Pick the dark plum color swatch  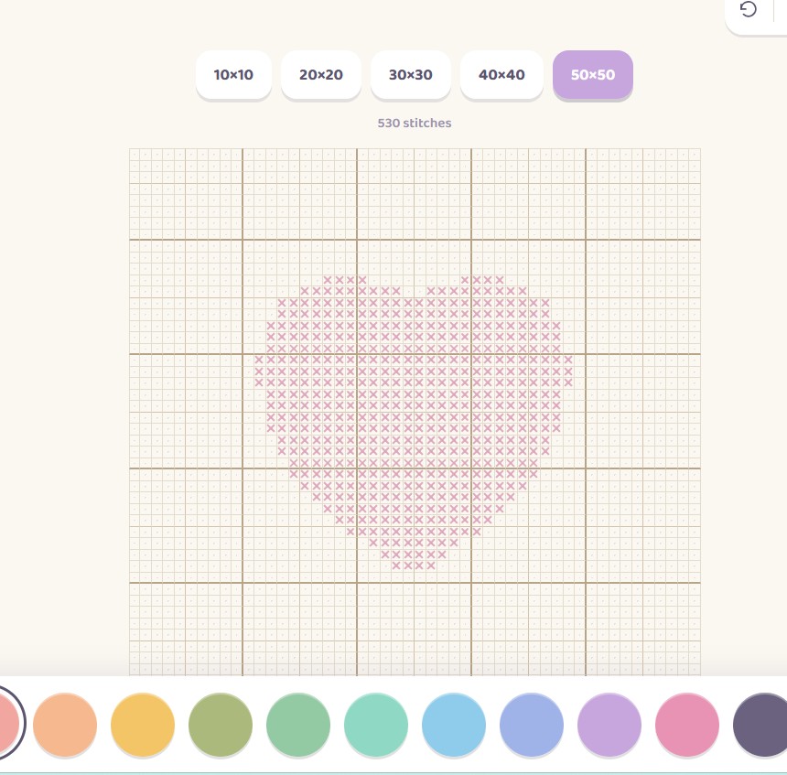760,725
